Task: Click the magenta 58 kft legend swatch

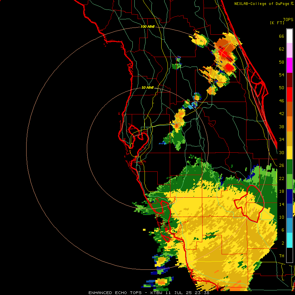Action: [x=289, y=65]
